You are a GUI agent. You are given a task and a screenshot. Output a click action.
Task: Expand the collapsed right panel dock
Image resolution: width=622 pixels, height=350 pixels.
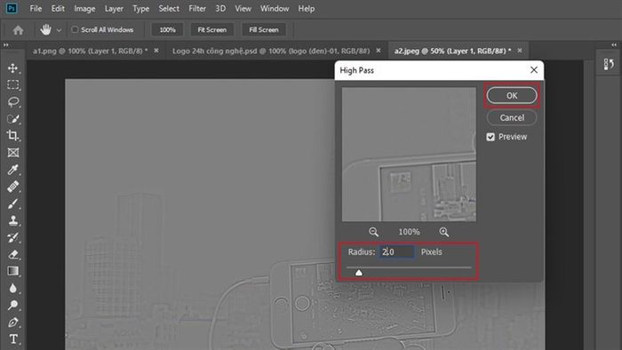(x=614, y=44)
